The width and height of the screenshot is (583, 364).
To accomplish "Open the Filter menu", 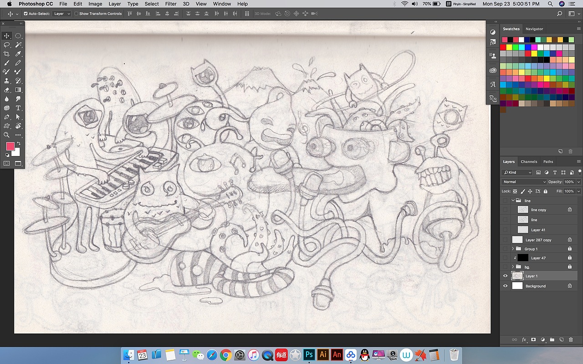I will click(x=171, y=4).
